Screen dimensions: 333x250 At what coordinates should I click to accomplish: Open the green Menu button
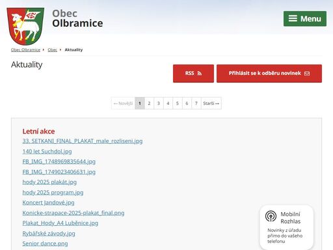[305, 19]
